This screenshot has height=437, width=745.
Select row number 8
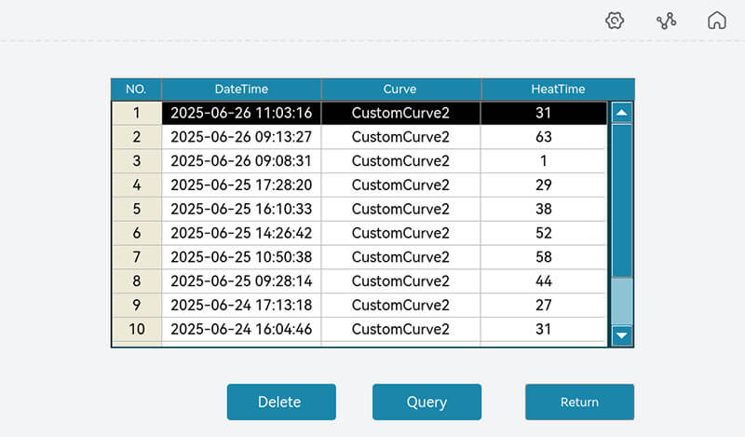tap(137, 281)
